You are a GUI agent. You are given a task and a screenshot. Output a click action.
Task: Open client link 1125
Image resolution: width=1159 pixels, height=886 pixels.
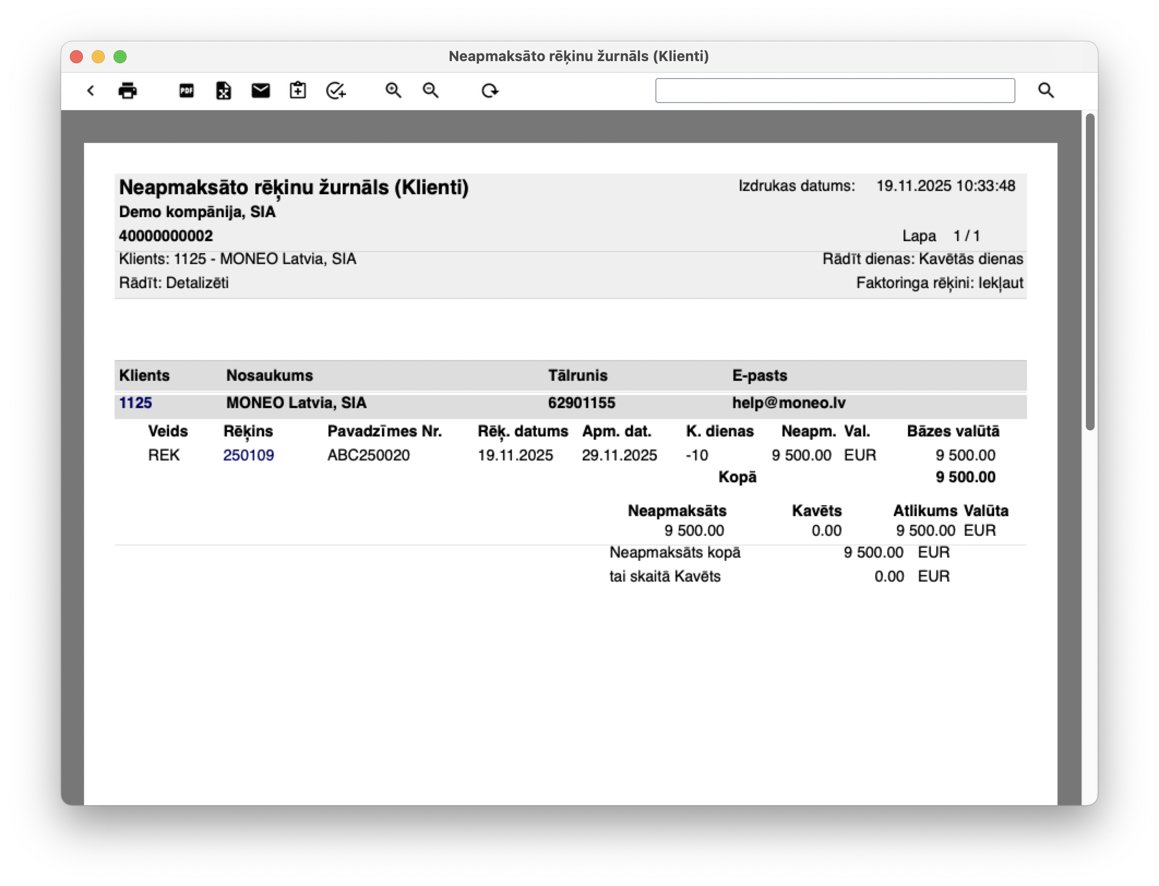[x=135, y=403]
